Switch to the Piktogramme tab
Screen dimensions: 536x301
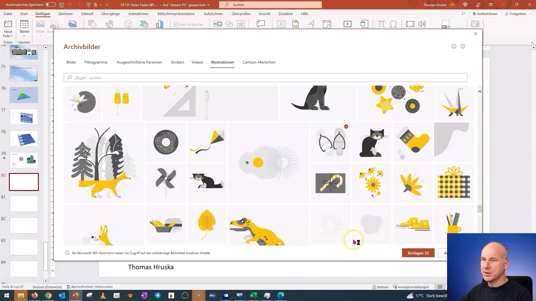pyautogui.click(x=96, y=62)
